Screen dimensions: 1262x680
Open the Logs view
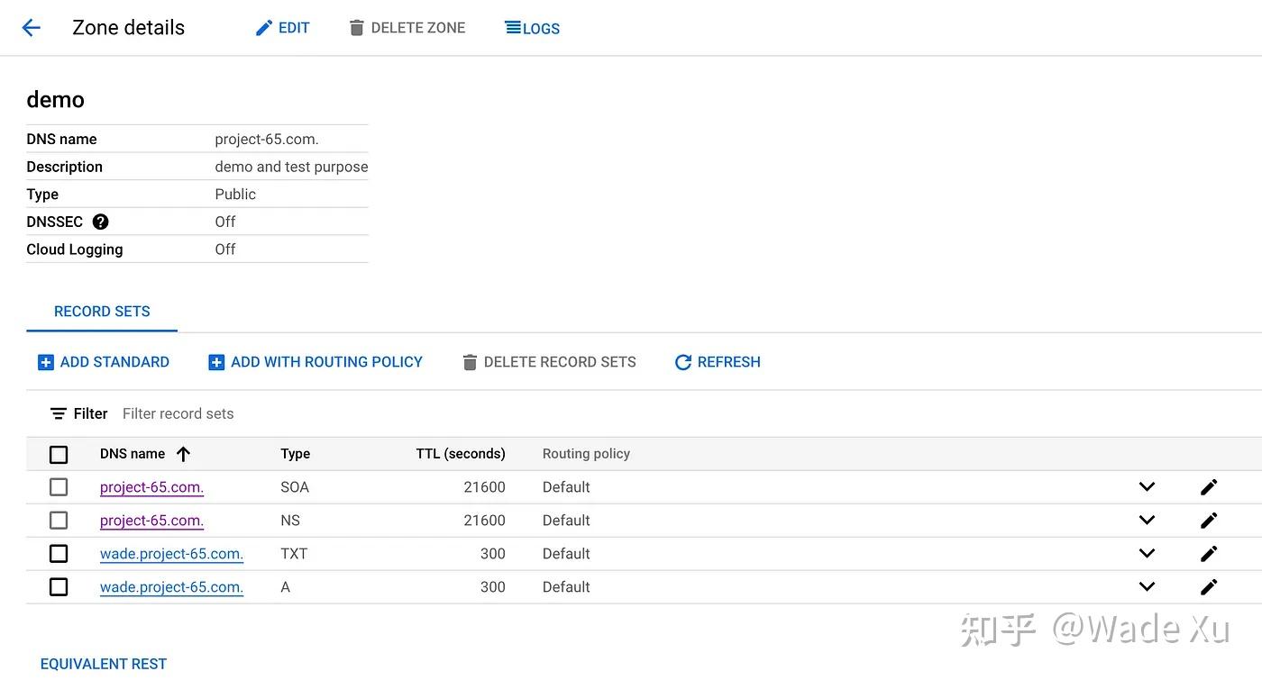[x=533, y=28]
